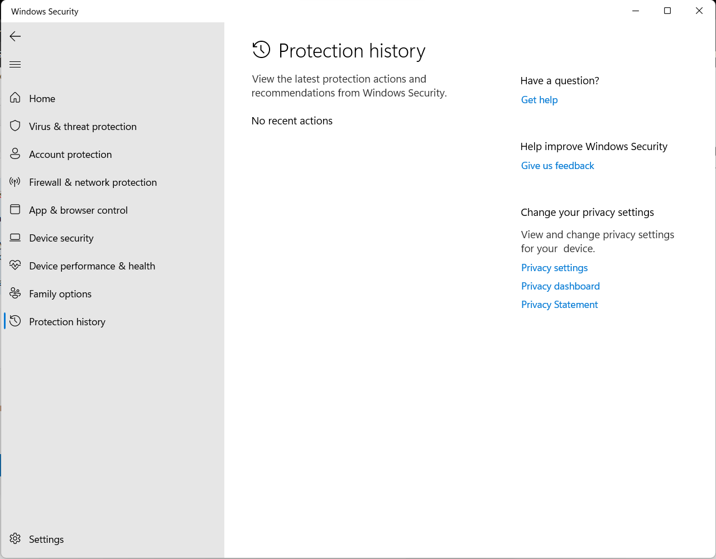716x559 pixels.
Task: Minimize the Windows Security window
Action: (636, 11)
